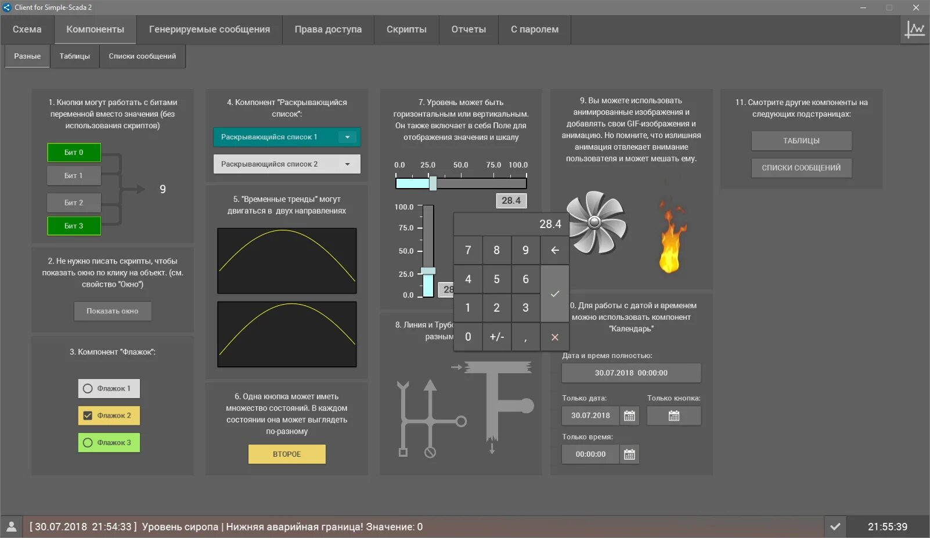Screen dimensions: 930x538
Task: Select the Разные subtab
Action: point(27,56)
